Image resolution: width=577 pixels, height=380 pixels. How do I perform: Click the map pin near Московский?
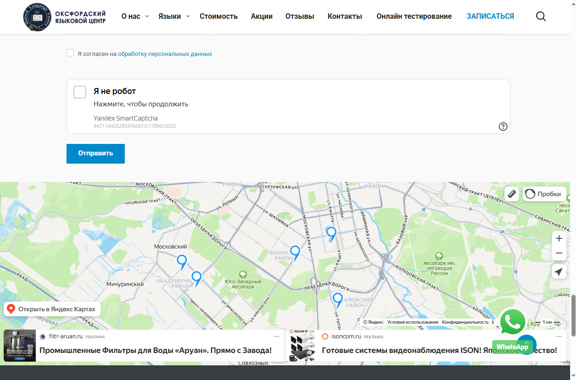(182, 262)
